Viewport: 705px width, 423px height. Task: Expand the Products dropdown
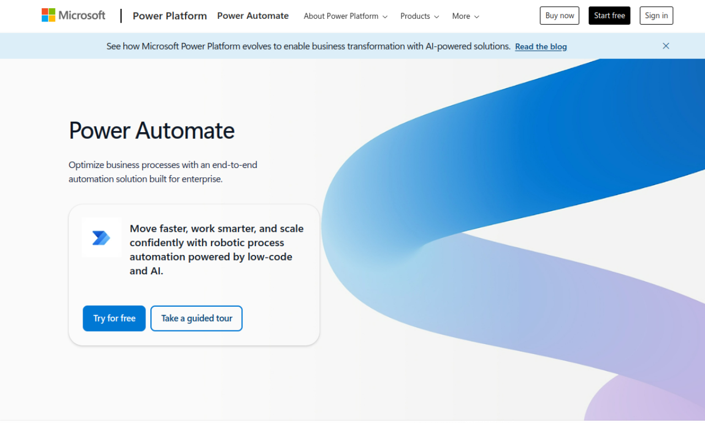(x=415, y=16)
